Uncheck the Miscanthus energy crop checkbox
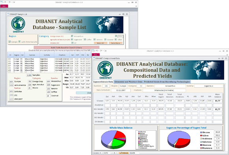 click(72, 36)
